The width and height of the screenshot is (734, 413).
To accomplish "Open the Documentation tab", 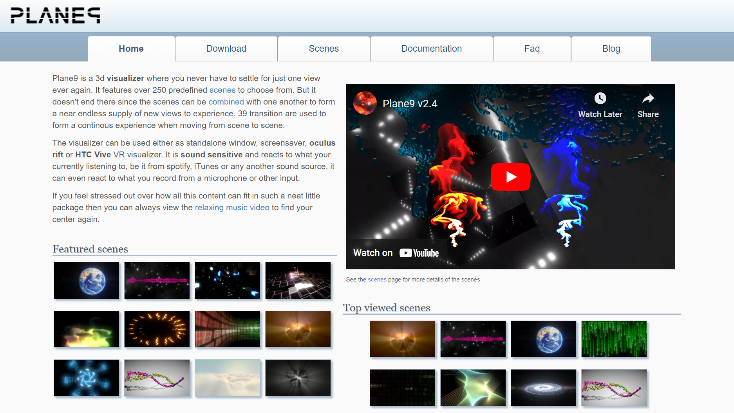I will pyautogui.click(x=431, y=49).
